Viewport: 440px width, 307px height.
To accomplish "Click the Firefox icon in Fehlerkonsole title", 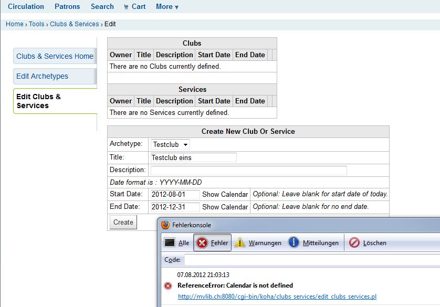I will (x=165, y=225).
